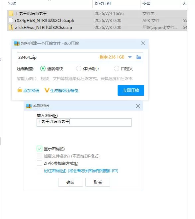Screen dimensions: 195x219
Task: Click the browse folder icon beside 23464.zip
Action: [x=139, y=57]
